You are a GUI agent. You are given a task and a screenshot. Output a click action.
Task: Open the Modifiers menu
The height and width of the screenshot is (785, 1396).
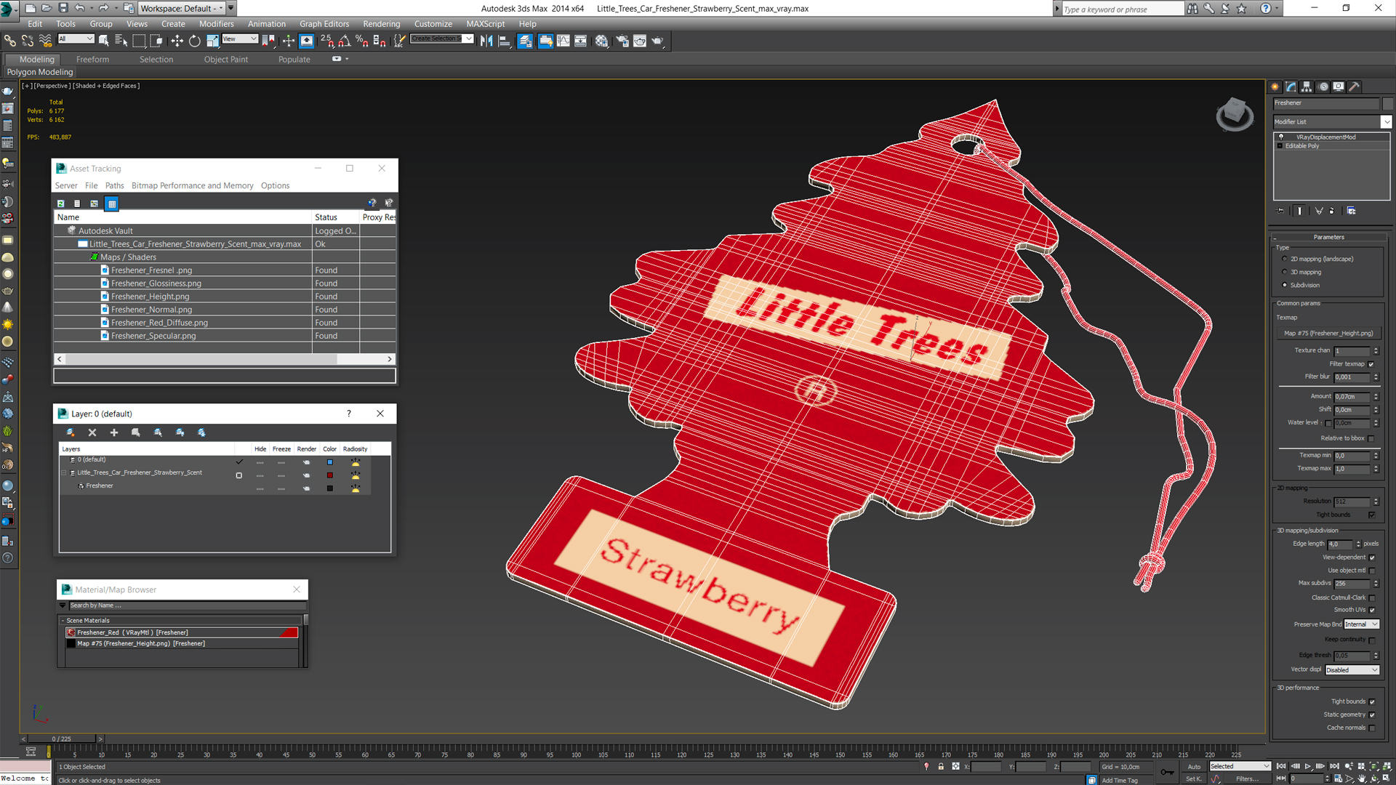click(x=217, y=24)
